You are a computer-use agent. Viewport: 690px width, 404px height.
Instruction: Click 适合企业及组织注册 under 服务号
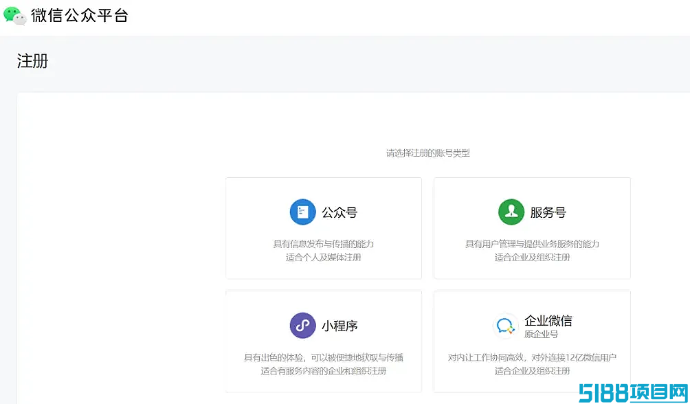point(532,257)
